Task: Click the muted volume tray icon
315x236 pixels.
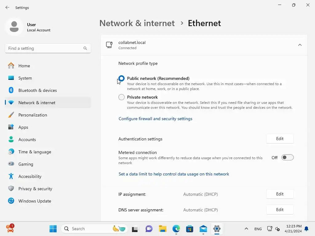Action: [x=278, y=229]
